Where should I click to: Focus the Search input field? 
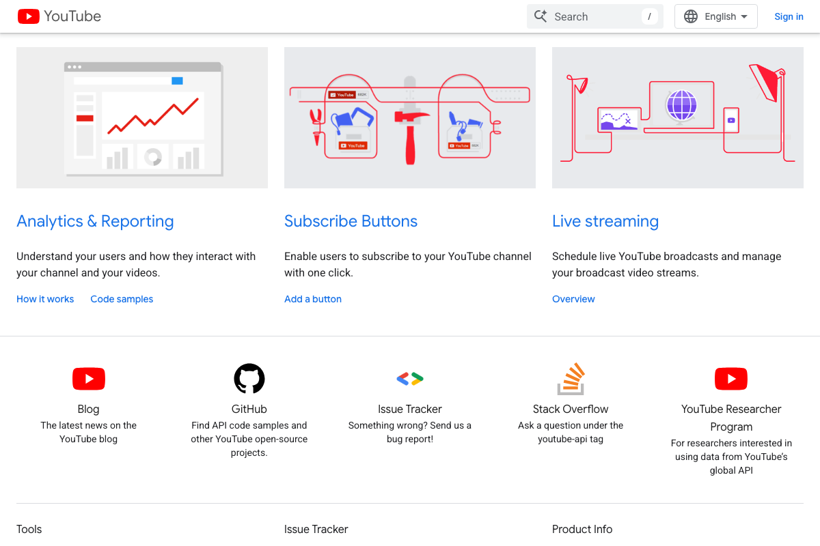[595, 16]
